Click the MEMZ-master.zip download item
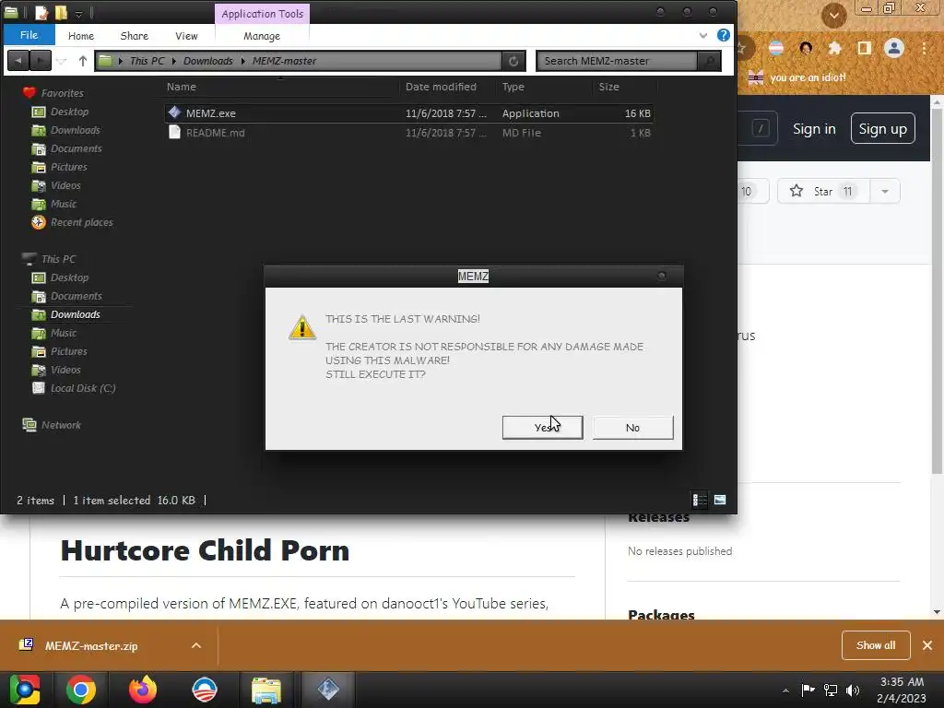This screenshot has width=944, height=708. [91, 645]
